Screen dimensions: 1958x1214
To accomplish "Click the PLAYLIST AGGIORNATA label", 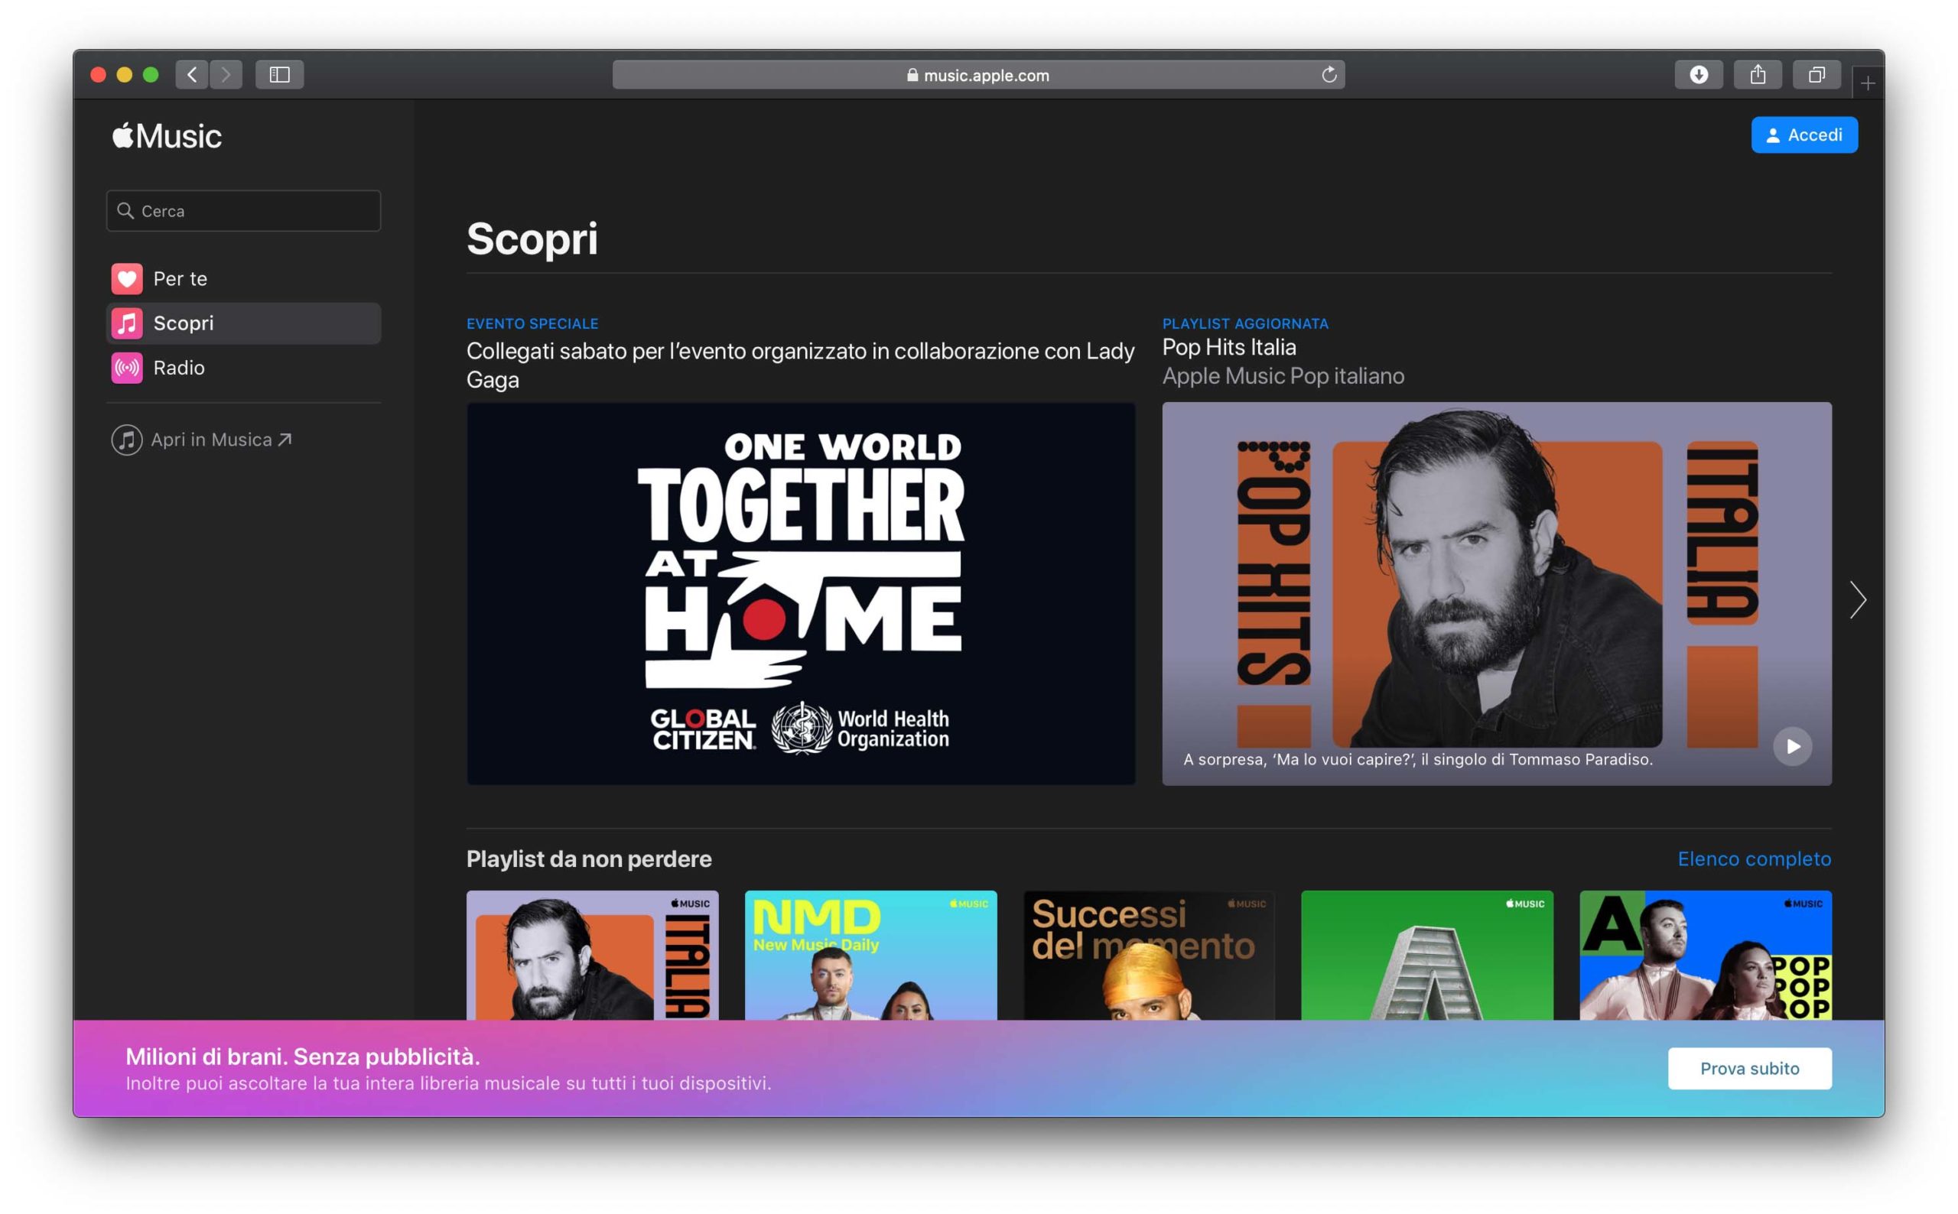I will [x=1246, y=323].
